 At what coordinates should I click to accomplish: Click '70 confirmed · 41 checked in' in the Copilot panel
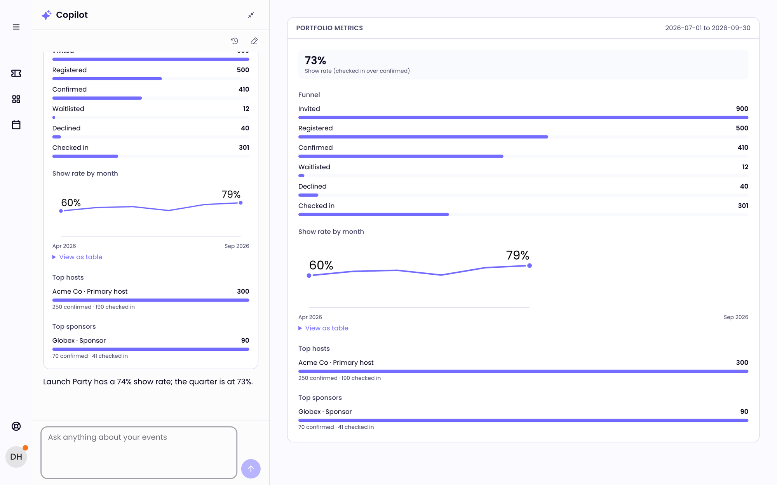click(x=90, y=356)
